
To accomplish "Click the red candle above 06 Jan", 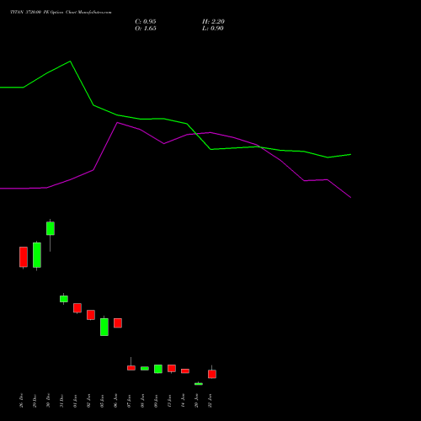I will point(118,323).
